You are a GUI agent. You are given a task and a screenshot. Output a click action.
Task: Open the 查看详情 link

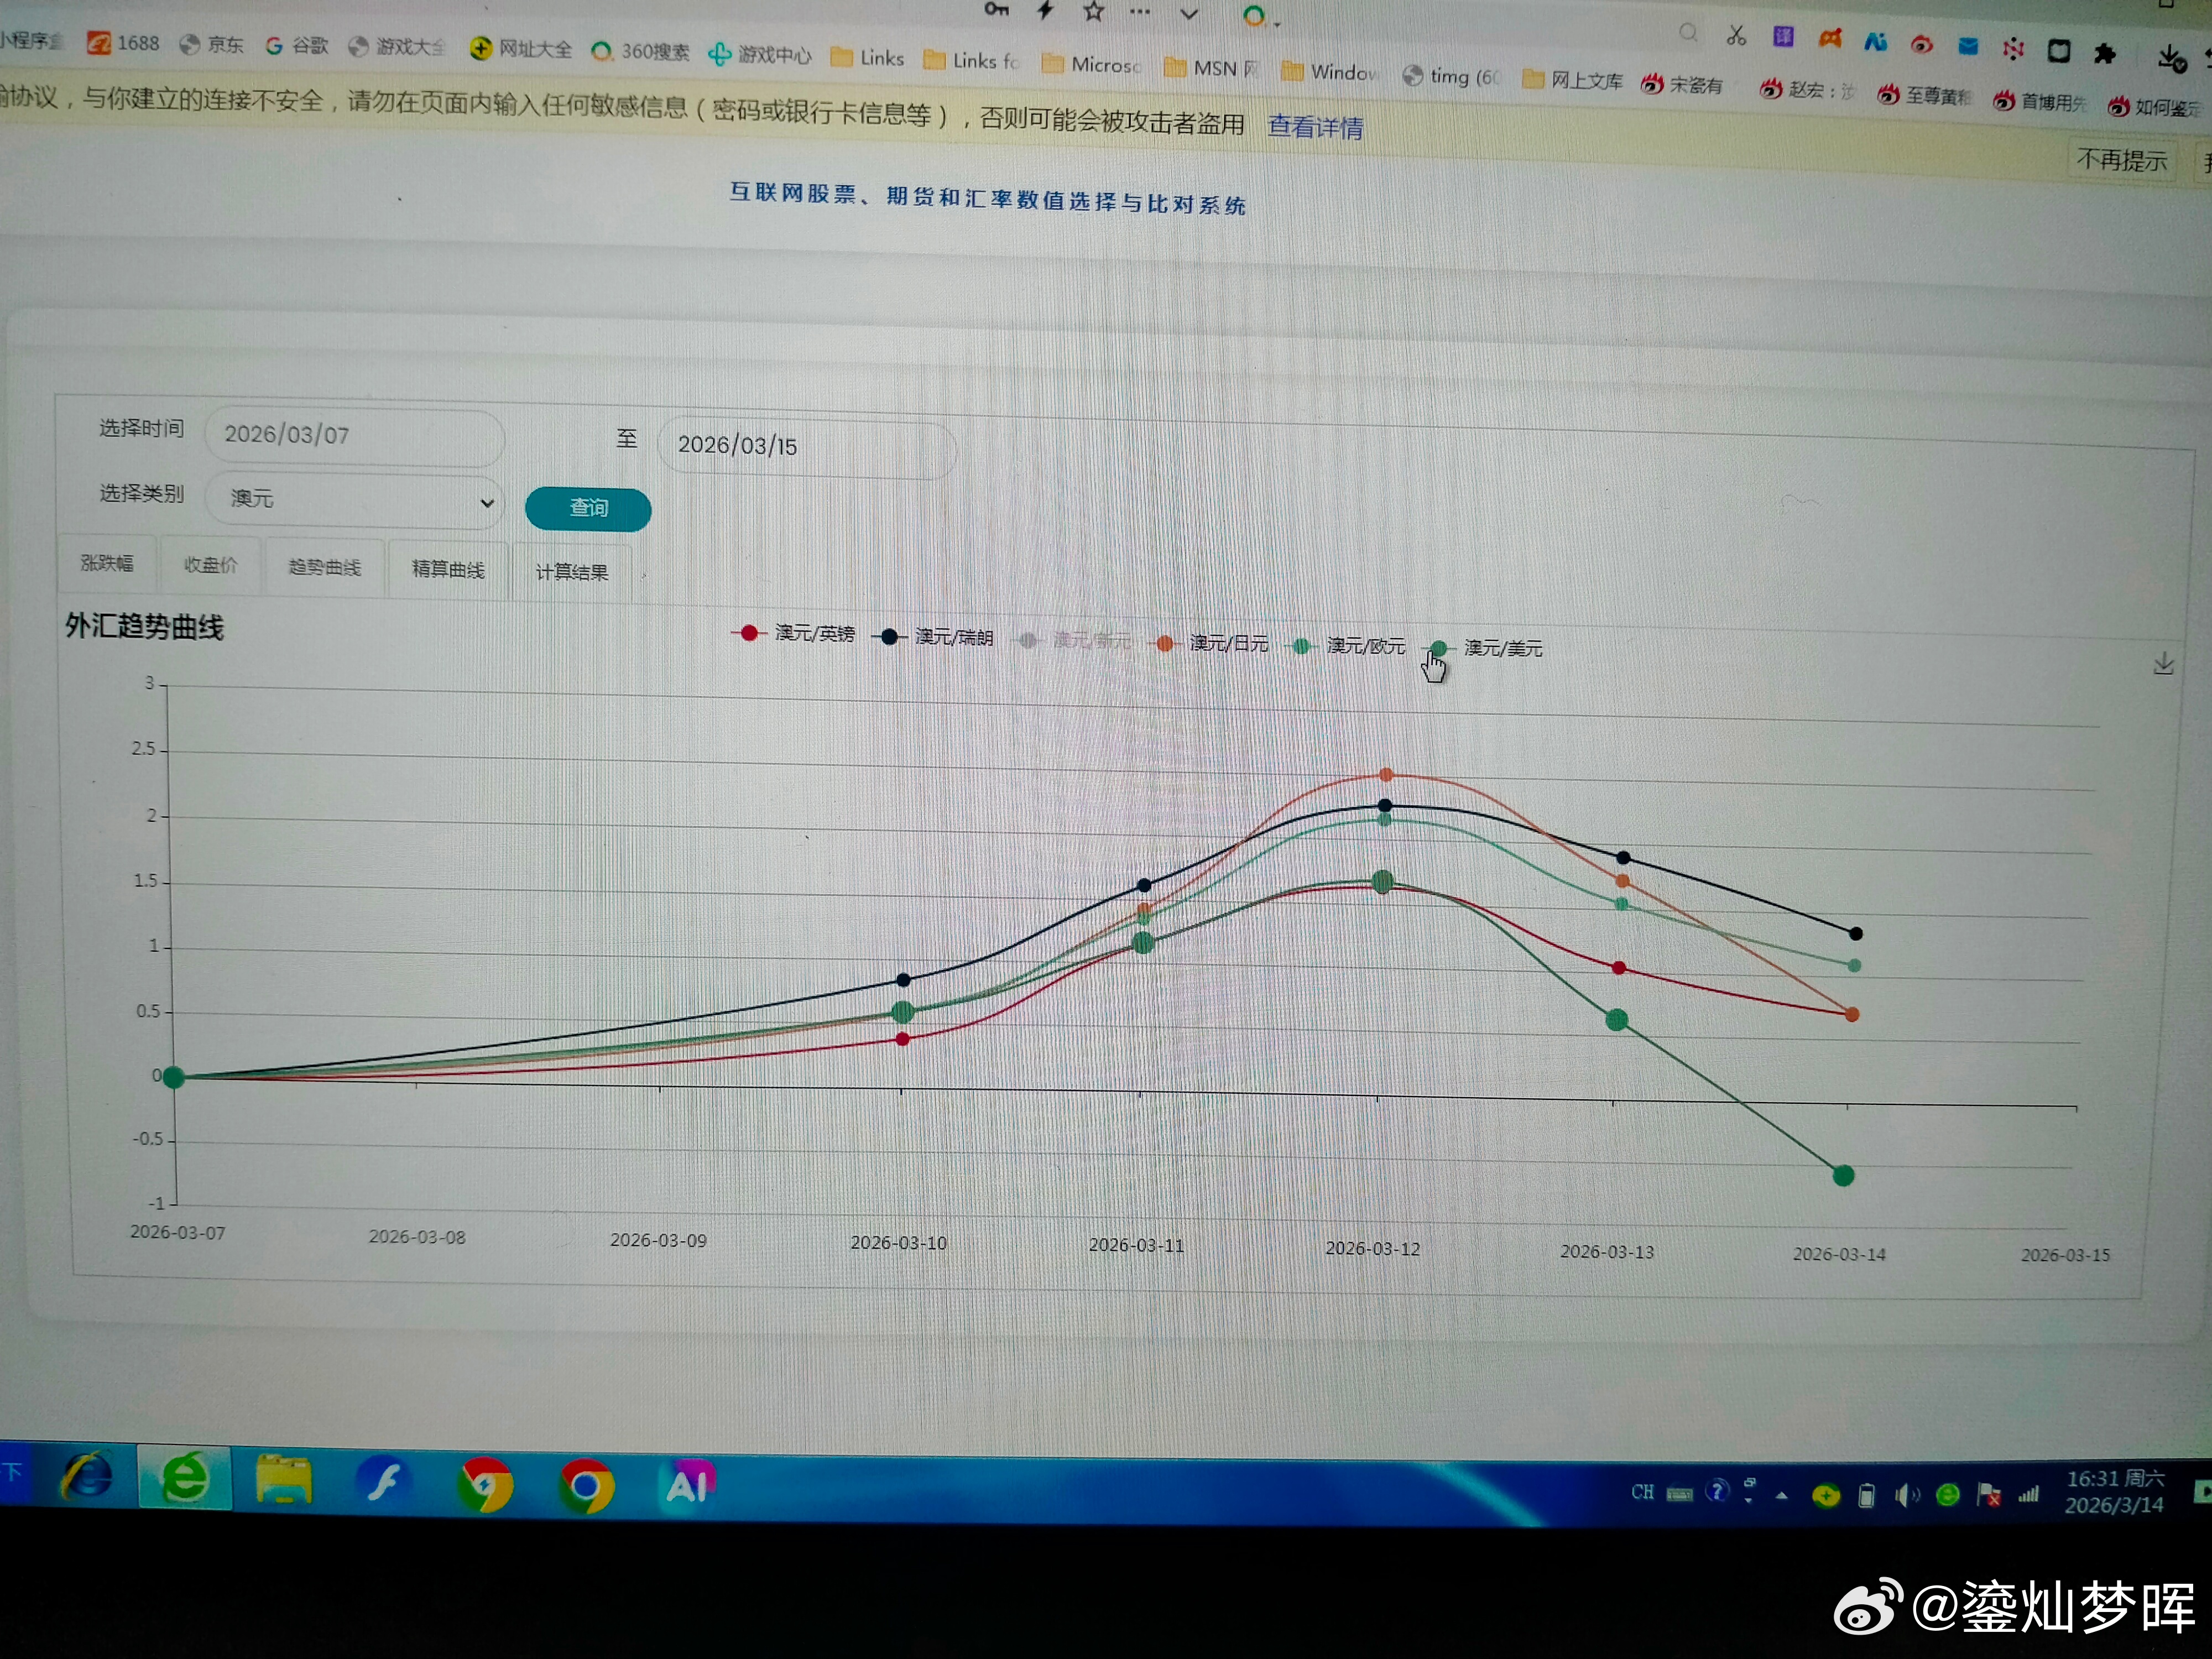click(x=1315, y=127)
